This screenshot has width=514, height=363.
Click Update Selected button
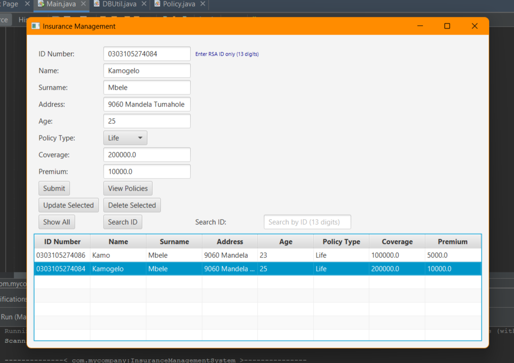pos(69,205)
